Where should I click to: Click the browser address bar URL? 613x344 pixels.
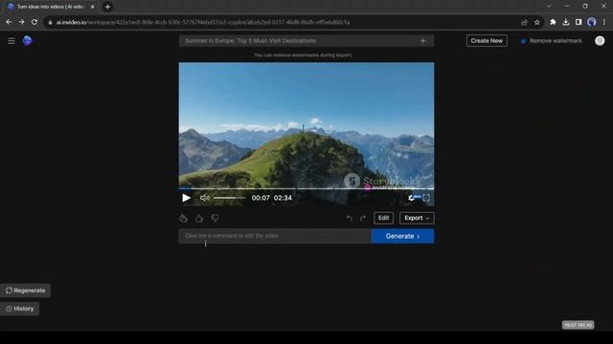pyautogui.click(x=203, y=22)
